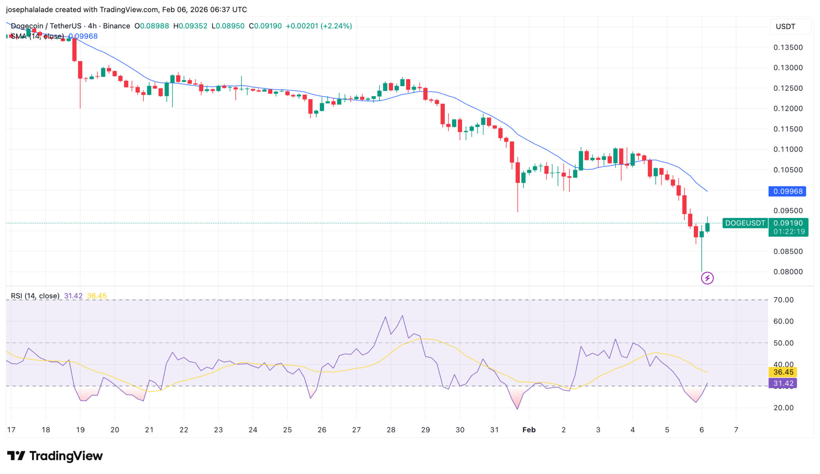820x474 pixels.
Task: Click the 28 date on the time axis
Action: (x=391, y=430)
